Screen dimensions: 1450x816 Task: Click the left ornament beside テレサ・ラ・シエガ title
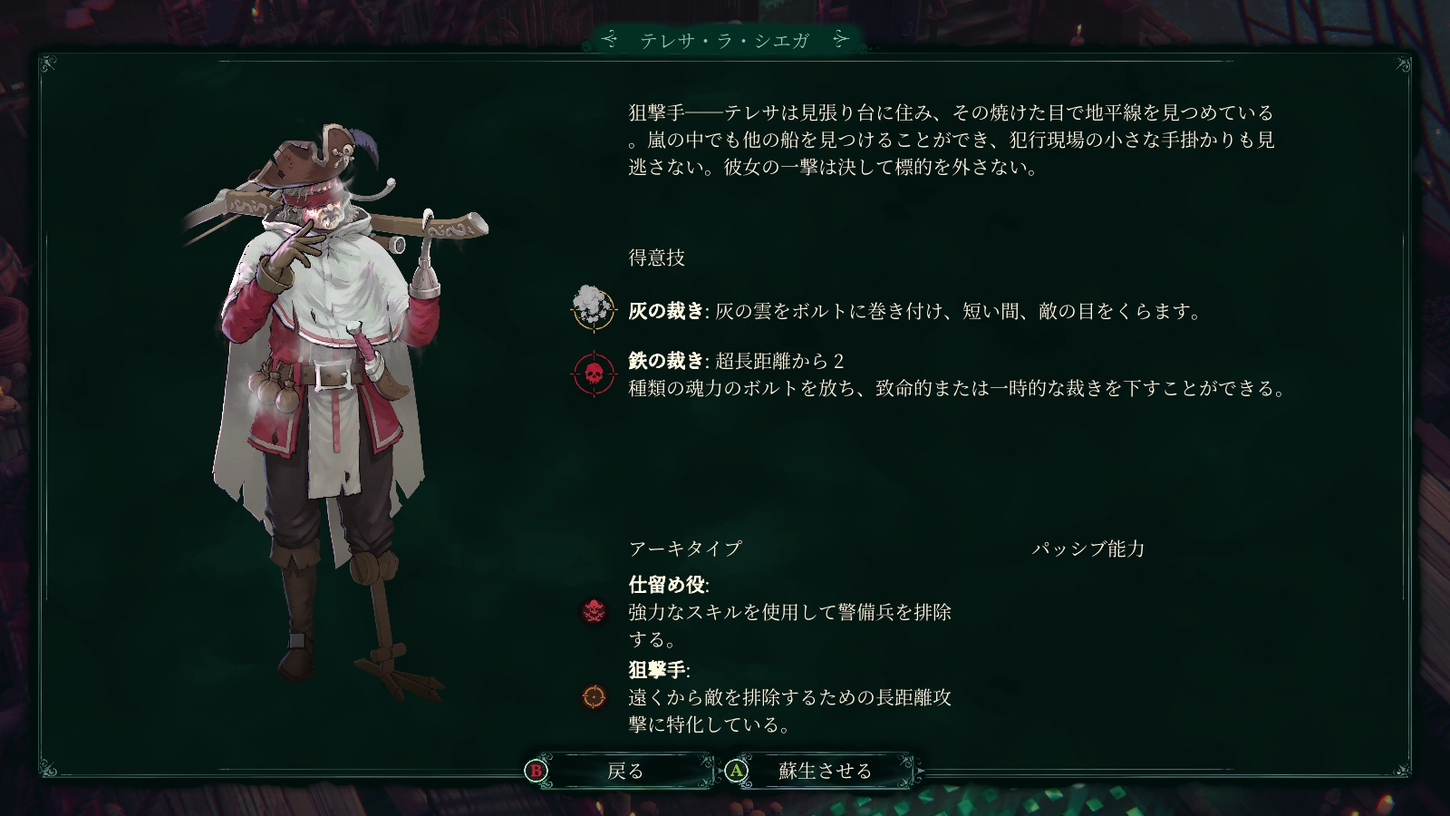610,40
